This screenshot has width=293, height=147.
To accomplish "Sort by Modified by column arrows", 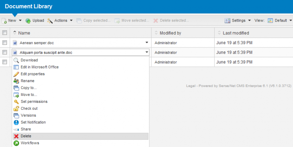I will pos(156,33).
